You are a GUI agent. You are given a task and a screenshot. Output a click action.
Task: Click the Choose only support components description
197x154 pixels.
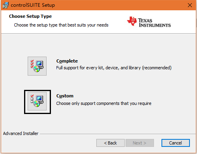(104, 103)
